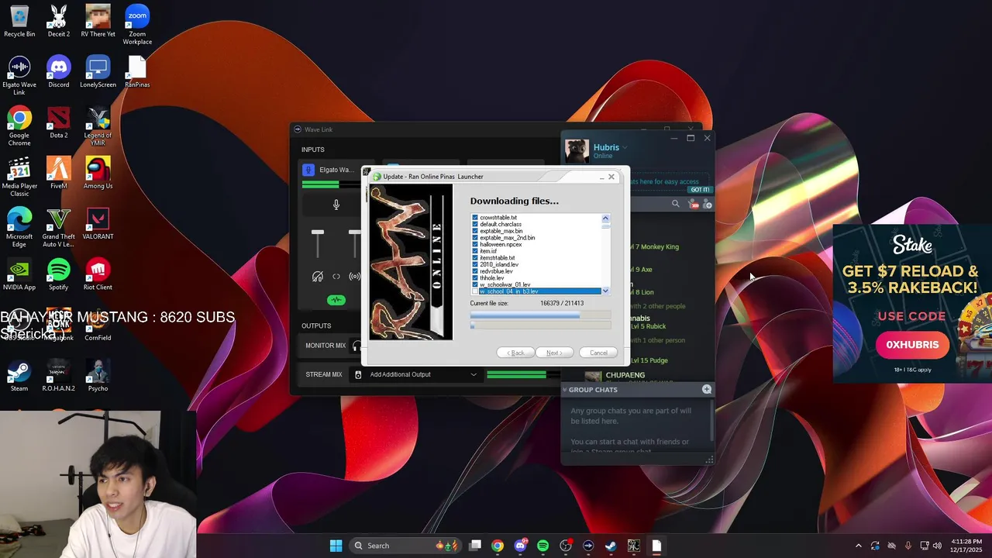Screen dimensions: 992x558
Task: Open the Hubris status dropdown arrow
Action: pos(625,147)
